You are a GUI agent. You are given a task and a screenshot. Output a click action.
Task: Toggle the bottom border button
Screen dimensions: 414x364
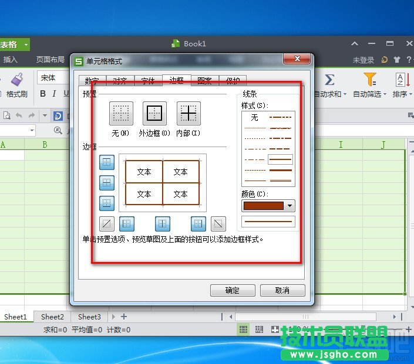tap(107, 203)
